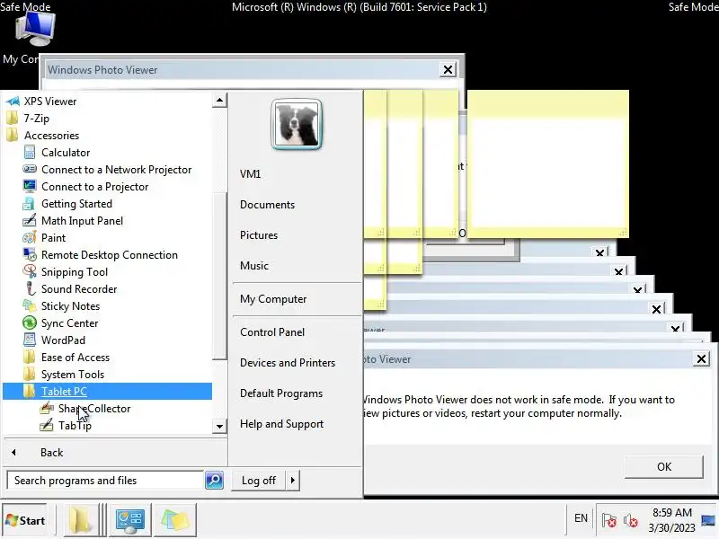
Task: Click the Start button
Action: [25, 520]
